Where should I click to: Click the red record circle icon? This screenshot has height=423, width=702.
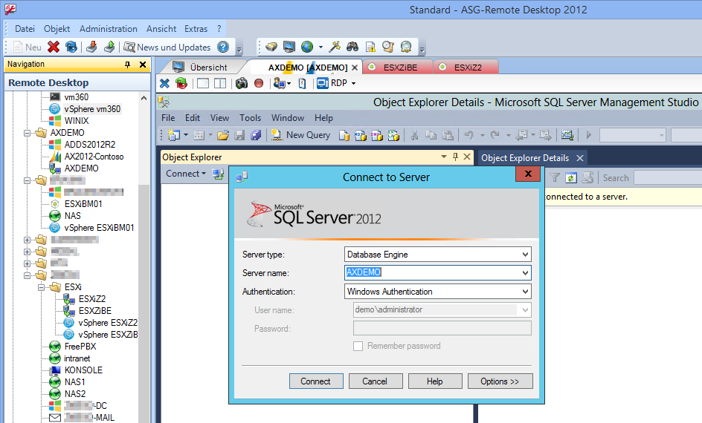coord(258,83)
